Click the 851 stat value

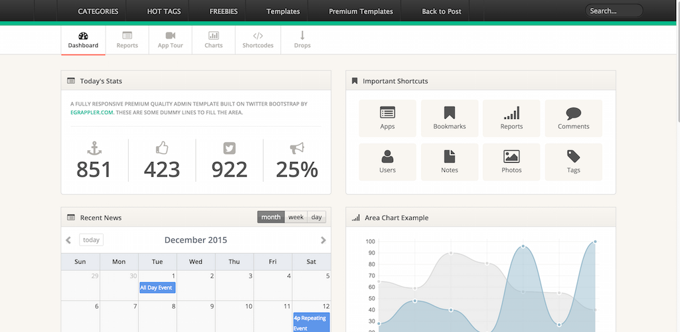point(94,170)
